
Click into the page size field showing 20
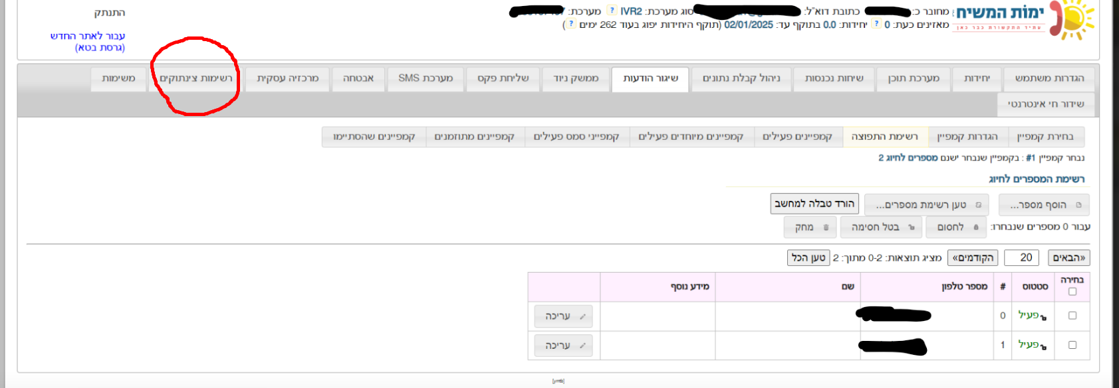(1021, 257)
